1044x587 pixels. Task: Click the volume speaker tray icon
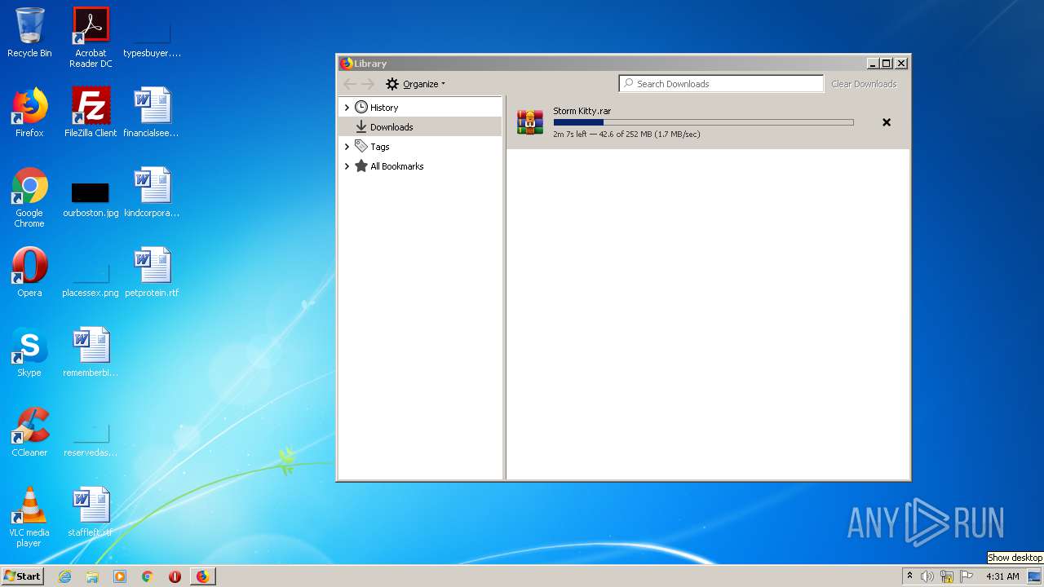[x=927, y=576]
